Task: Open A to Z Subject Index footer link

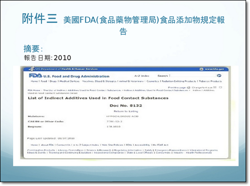Action: pyautogui.click(x=86, y=145)
